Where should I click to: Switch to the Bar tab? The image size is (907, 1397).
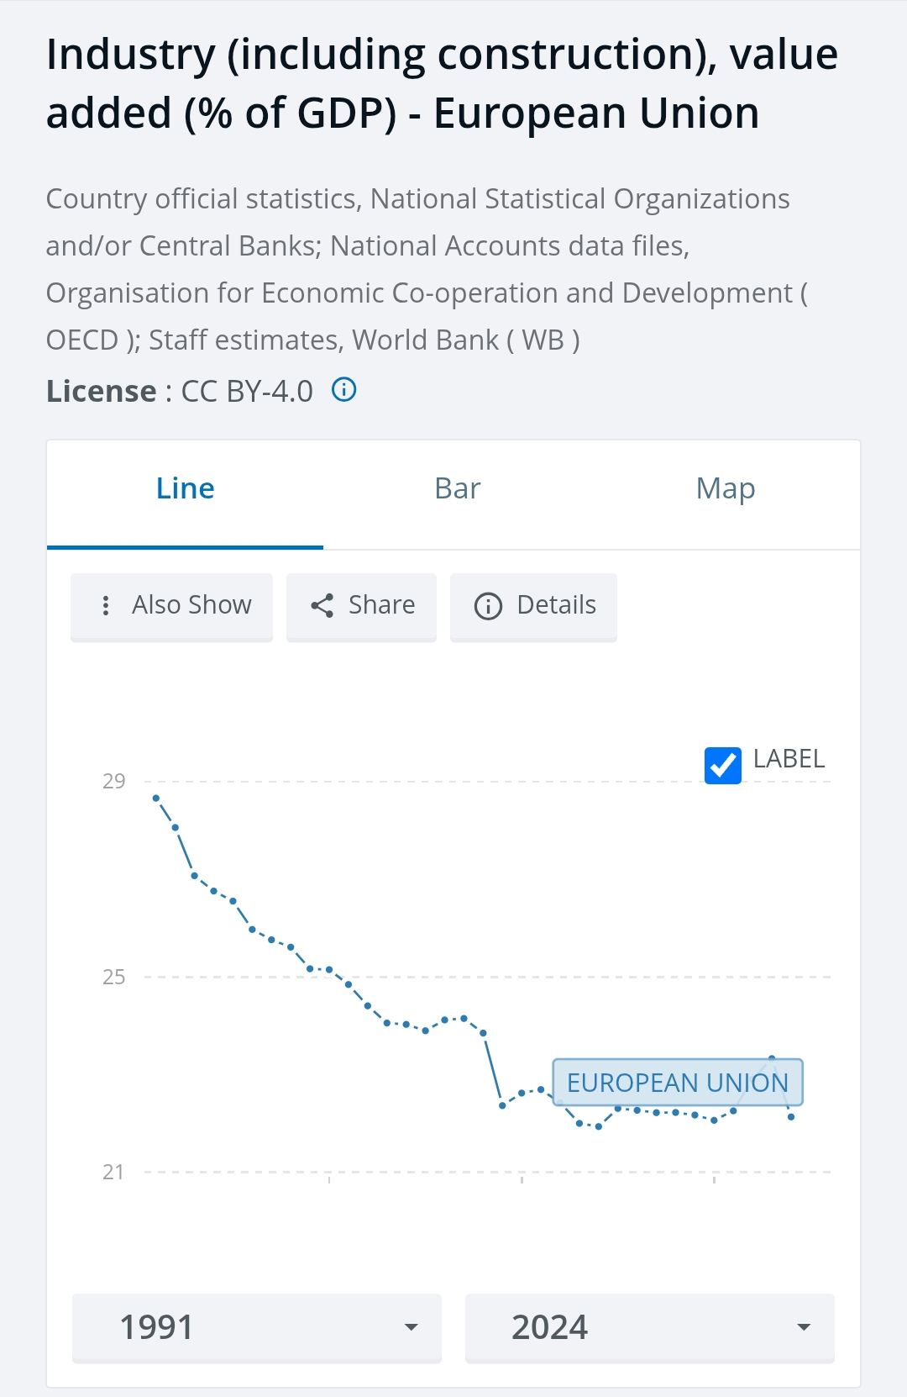pyautogui.click(x=458, y=488)
